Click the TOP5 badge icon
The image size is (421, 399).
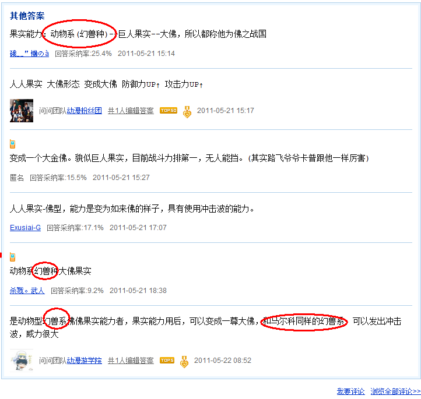pyautogui.click(x=167, y=361)
